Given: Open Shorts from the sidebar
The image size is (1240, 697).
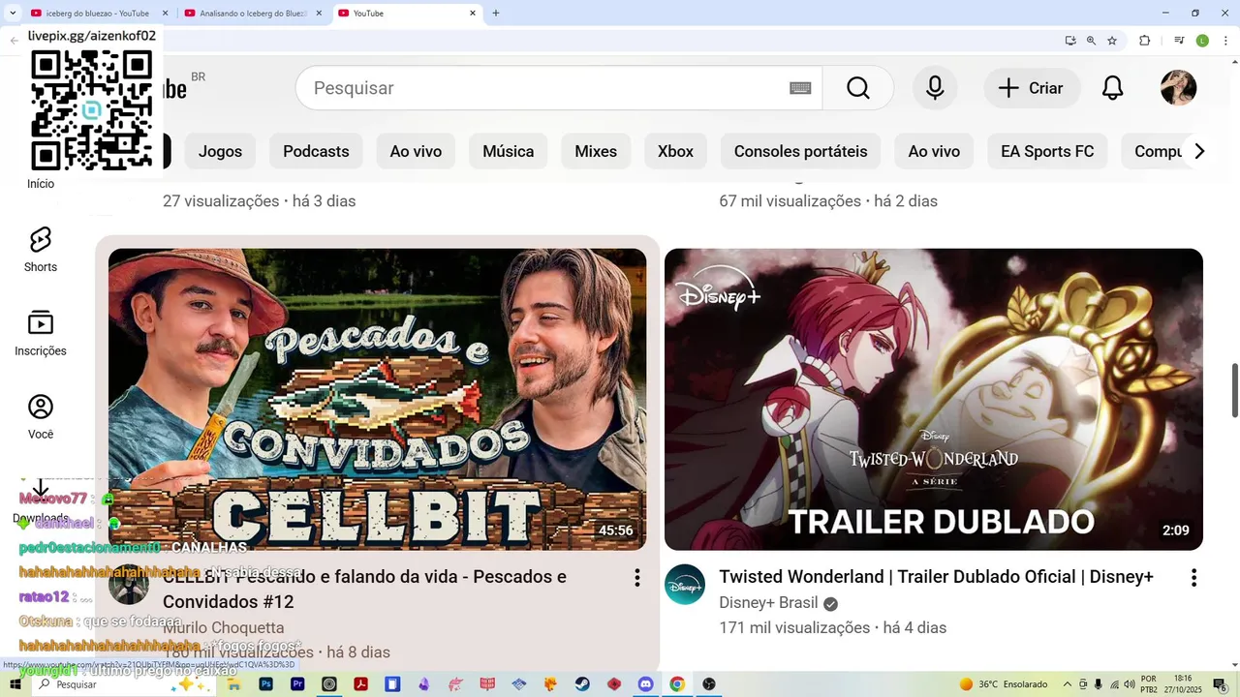Looking at the screenshot, I should [x=41, y=250].
